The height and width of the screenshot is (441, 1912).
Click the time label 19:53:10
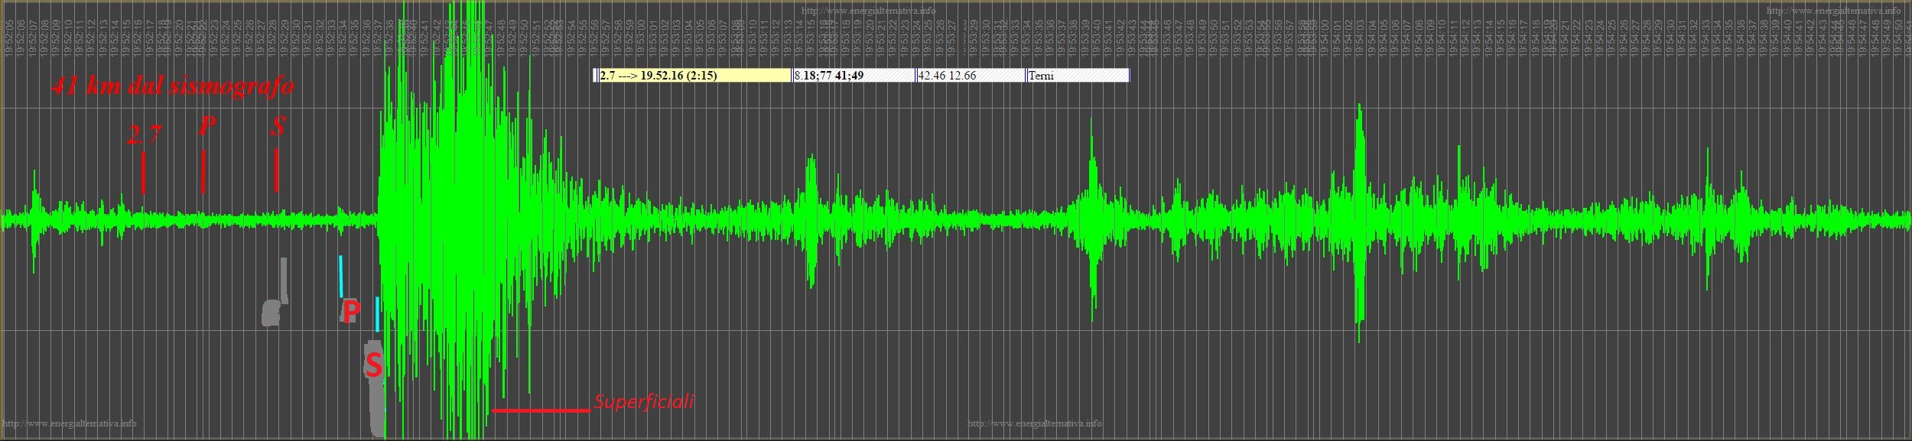[753, 38]
